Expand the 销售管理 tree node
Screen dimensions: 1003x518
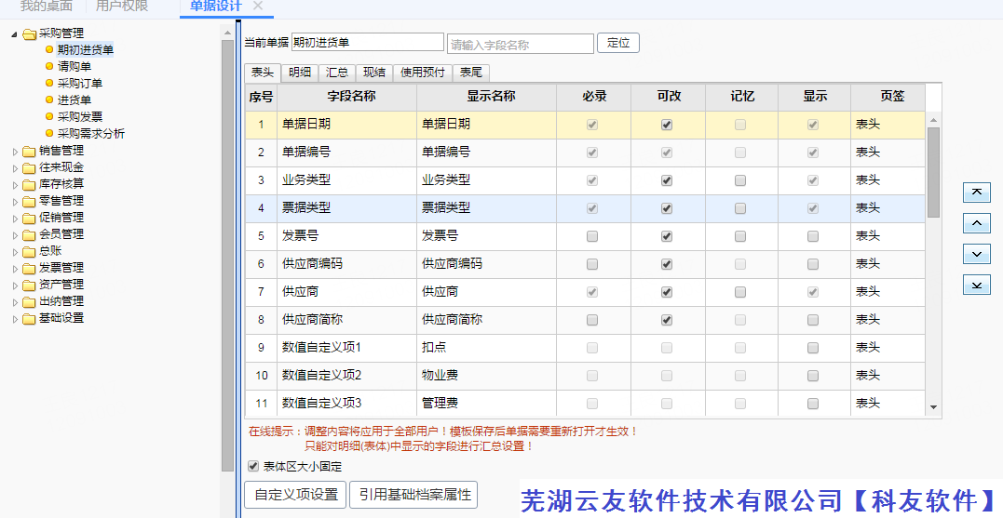click(15, 151)
